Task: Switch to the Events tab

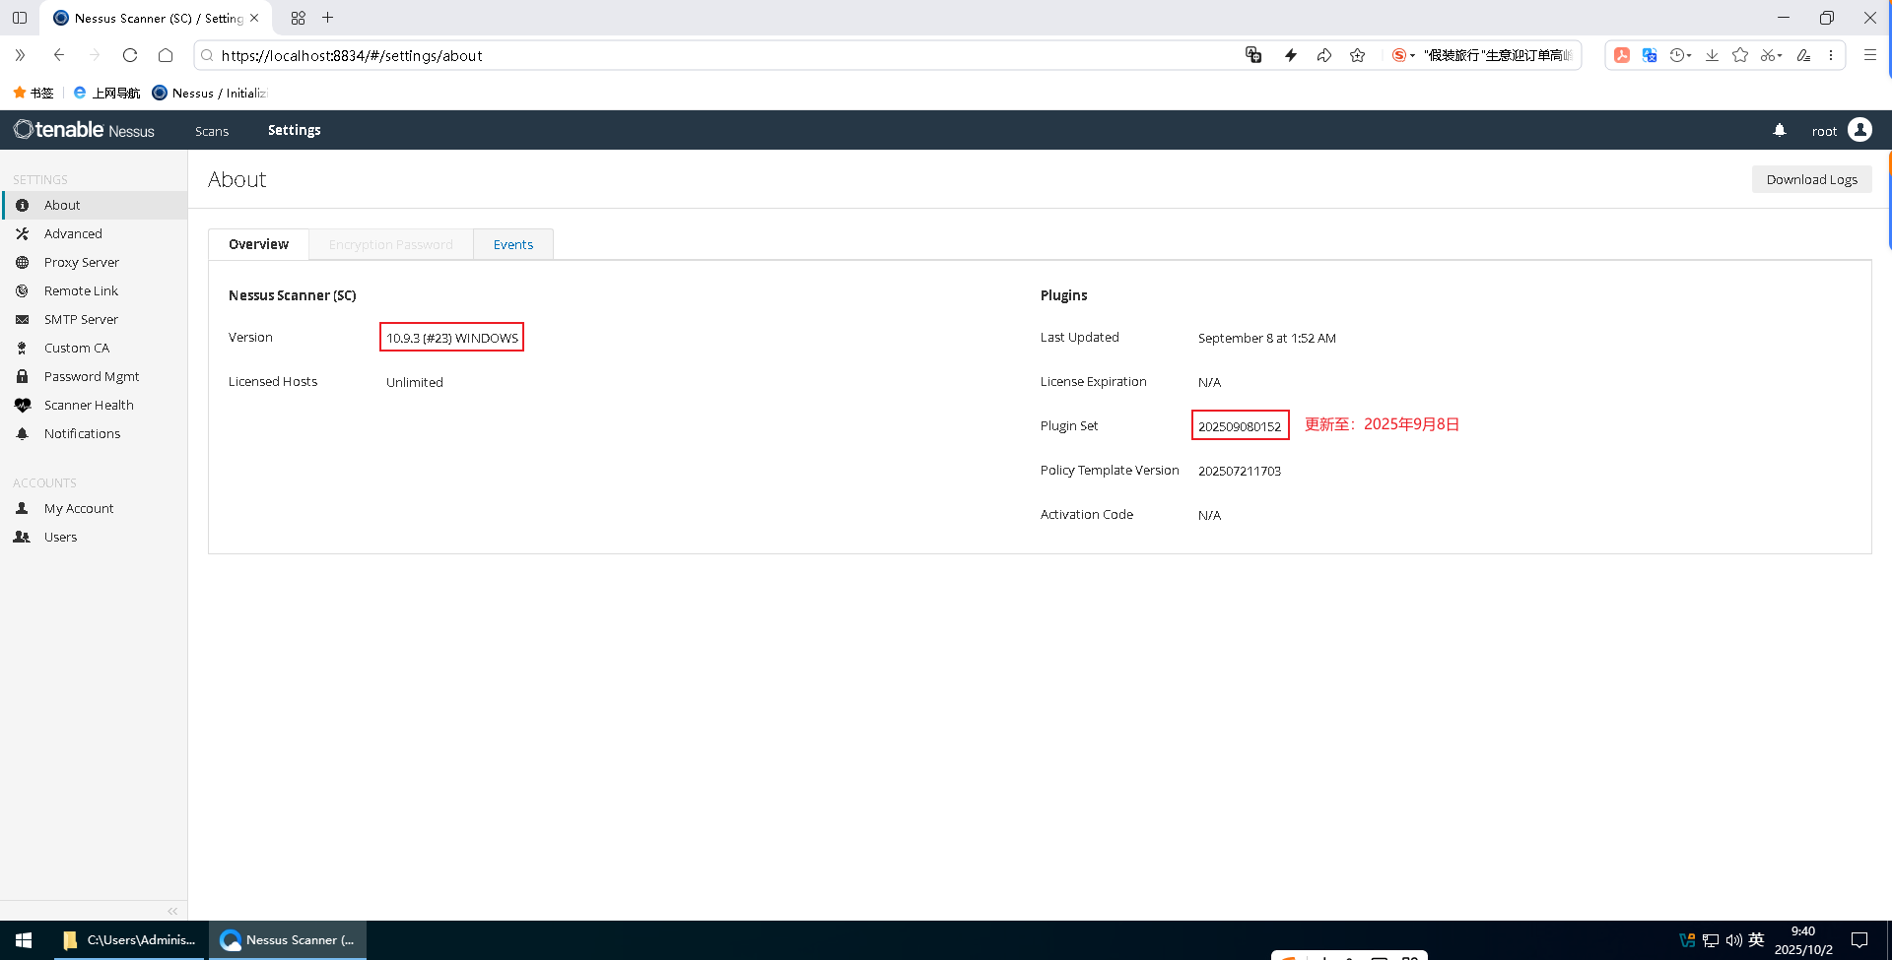Action: pyautogui.click(x=512, y=244)
